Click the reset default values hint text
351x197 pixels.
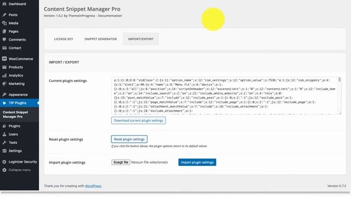coord(159,146)
